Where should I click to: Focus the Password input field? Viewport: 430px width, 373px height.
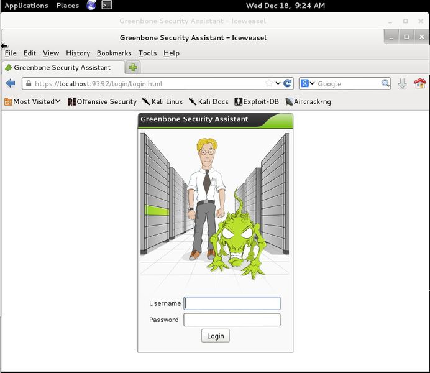[x=232, y=320]
